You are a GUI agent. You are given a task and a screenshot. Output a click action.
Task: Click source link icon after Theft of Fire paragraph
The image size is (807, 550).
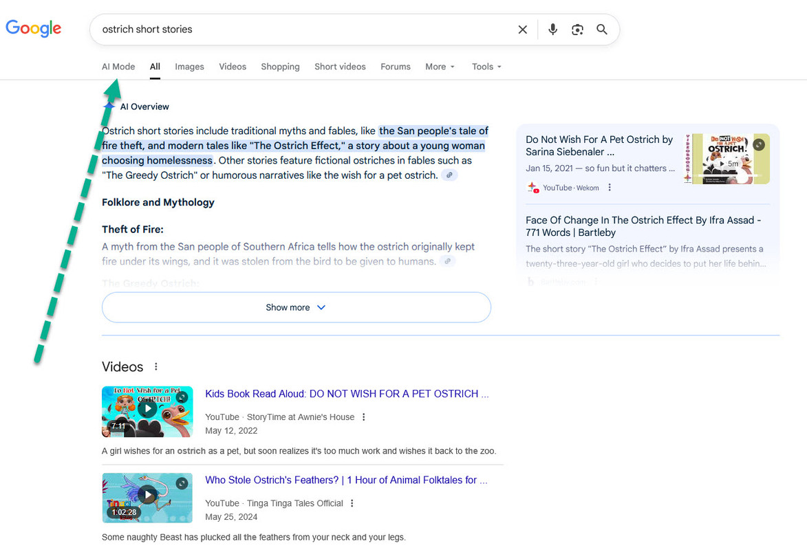coord(448,261)
